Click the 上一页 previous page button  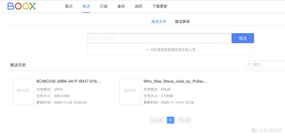click(157, 120)
